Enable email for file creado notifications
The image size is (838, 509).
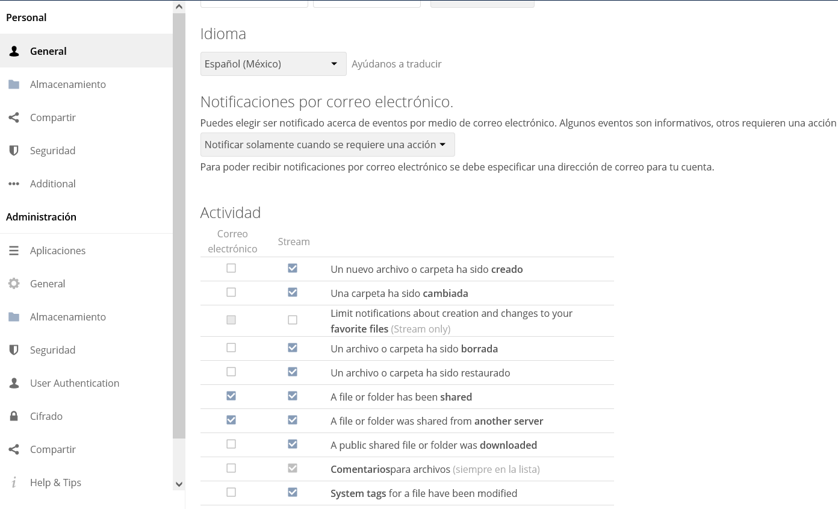[231, 268]
